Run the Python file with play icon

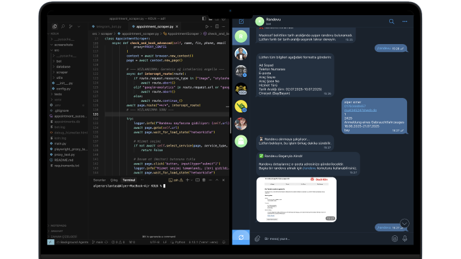(207, 26)
